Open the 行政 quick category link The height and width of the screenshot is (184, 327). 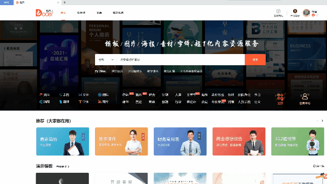[x=178, y=102]
